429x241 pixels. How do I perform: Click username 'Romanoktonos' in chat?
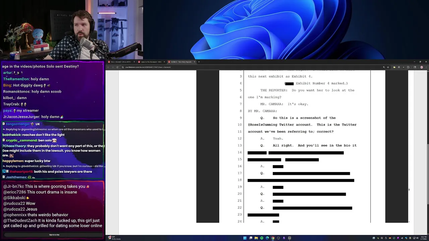tap(16, 91)
